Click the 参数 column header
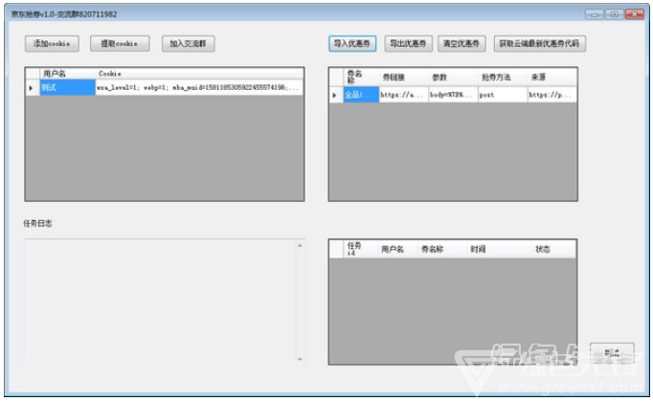This screenshot has width=653, height=401. pos(453,77)
